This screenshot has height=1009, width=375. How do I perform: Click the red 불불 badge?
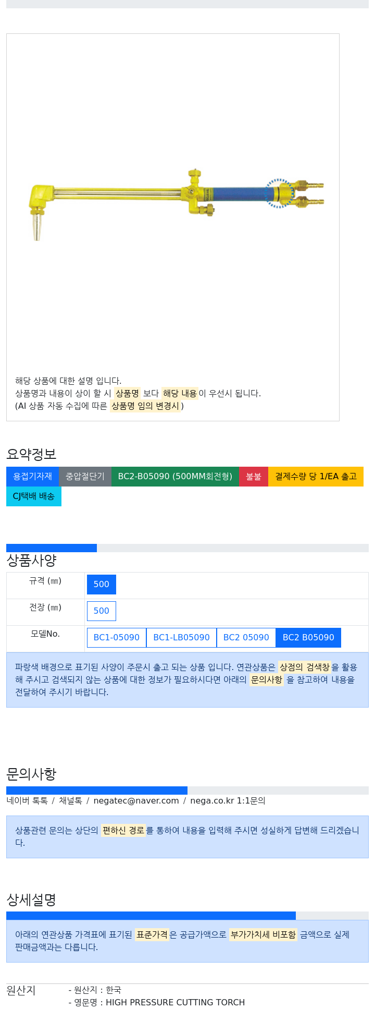pos(254,477)
